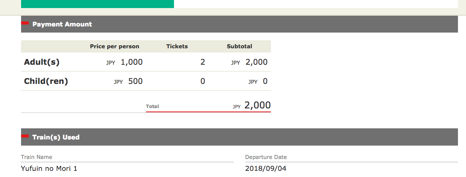466x177 pixels.
Task: Click the adult ticket count 2
Action: tap(203, 62)
